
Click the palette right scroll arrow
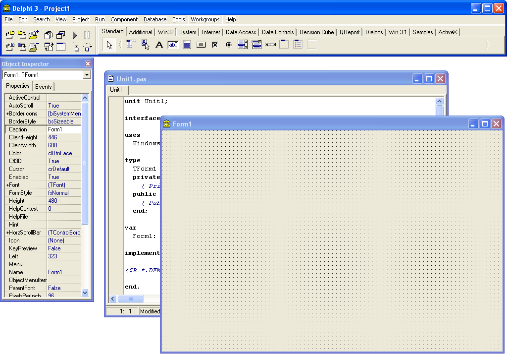tap(488, 45)
